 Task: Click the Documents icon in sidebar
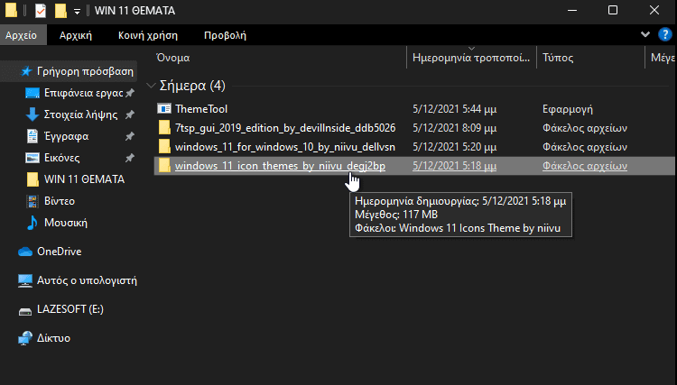[x=32, y=136]
